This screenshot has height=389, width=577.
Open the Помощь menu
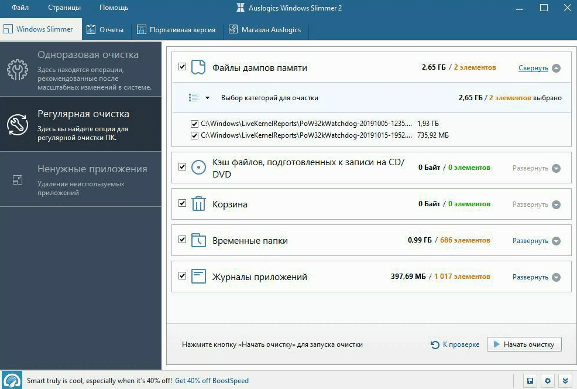click(x=114, y=8)
